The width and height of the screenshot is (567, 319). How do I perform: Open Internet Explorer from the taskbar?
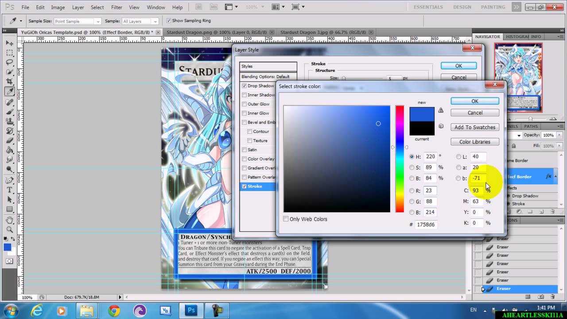tap(38, 311)
